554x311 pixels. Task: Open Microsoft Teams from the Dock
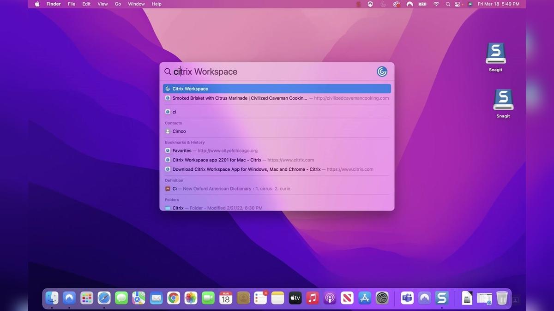pos(407,298)
